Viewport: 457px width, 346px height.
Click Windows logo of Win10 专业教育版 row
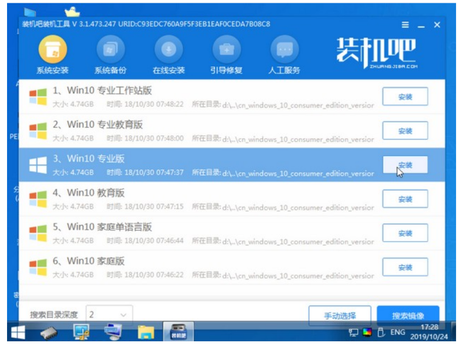click(x=38, y=131)
